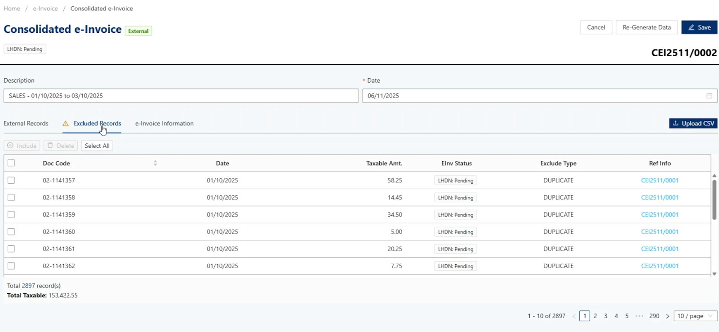Click the Doc Code column header label
The width and height of the screenshot is (719, 332).
(x=56, y=163)
